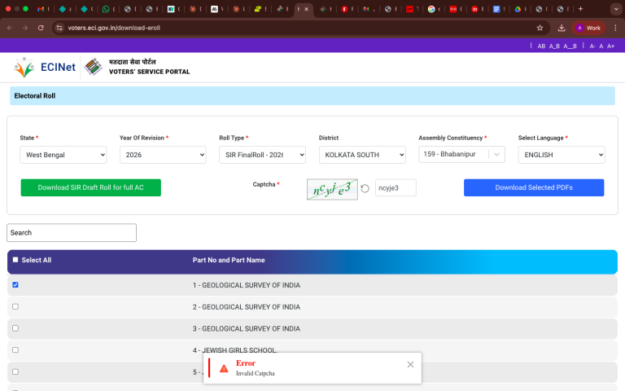Image resolution: width=625 pixels, height=391 pixels.
Task: Toggle the Select All checkbox
Action: tap(15, 260)
